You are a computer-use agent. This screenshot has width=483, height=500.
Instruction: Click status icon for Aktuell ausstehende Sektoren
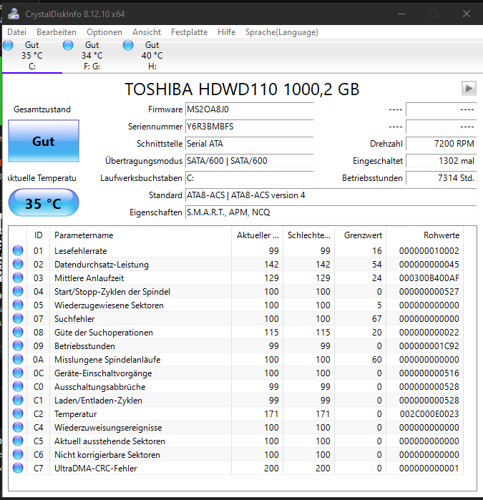coord(18,441)
